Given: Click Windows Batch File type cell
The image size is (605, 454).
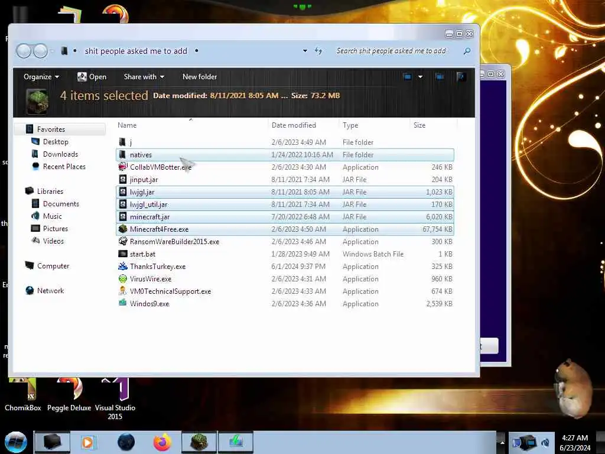Looking at the screenshot, I should tap(373, 254).
